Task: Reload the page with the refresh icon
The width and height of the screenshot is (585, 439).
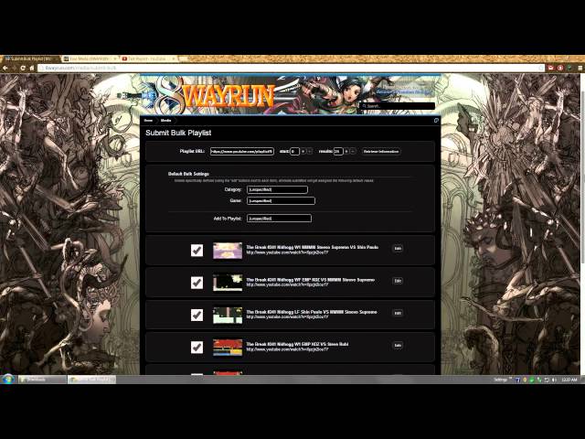Action: pos(23,68)
